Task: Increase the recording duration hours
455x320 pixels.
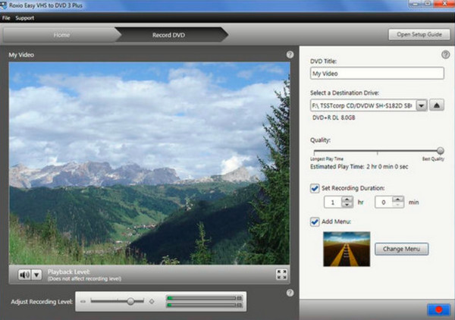Action: point(347,199)
